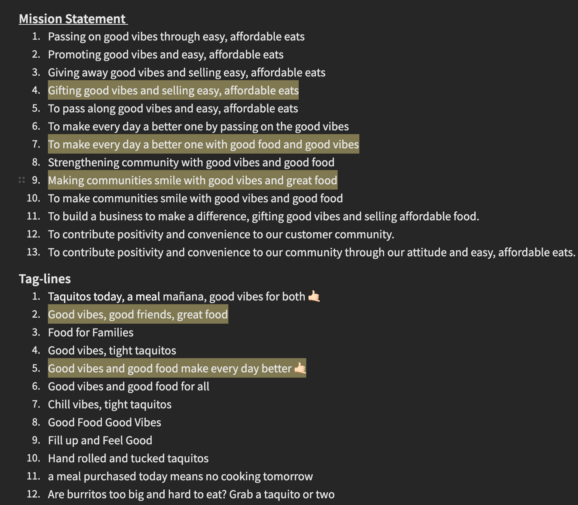Click 'Strengthening community with good vibes' line
Viewport: 578px width, 505px height.
(191, 163)
